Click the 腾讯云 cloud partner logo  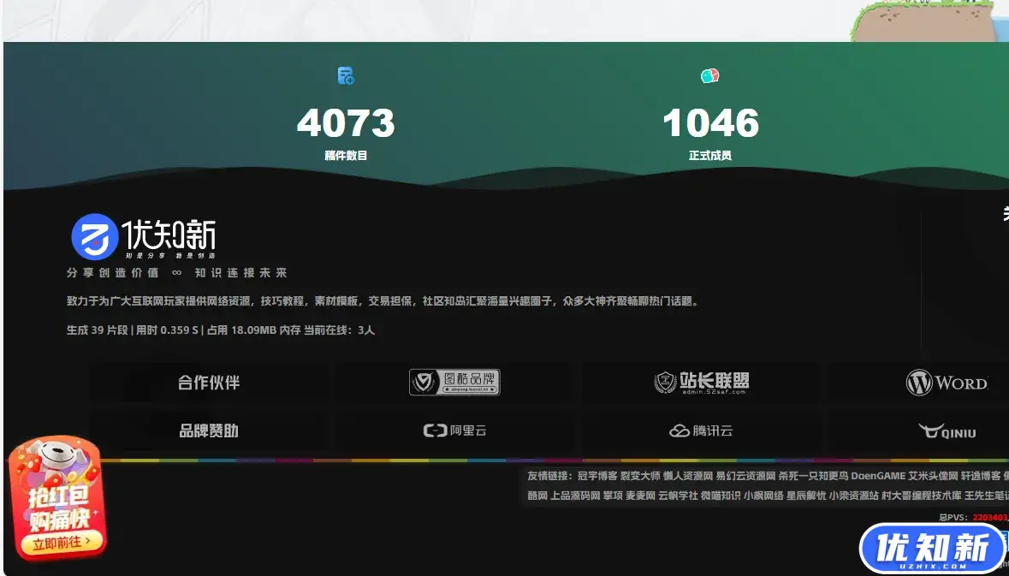[x=700, y=430]
